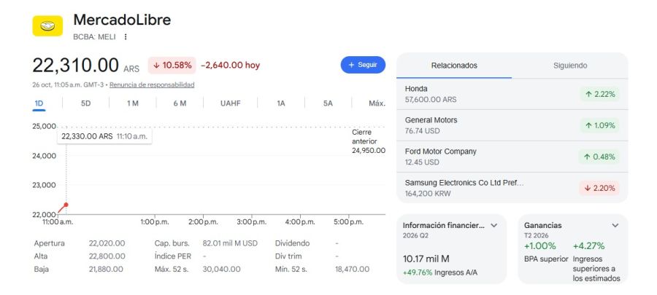657x295 pixels.
Task: Click the Apertura value 22,020.00
Action: coord(107,243)
